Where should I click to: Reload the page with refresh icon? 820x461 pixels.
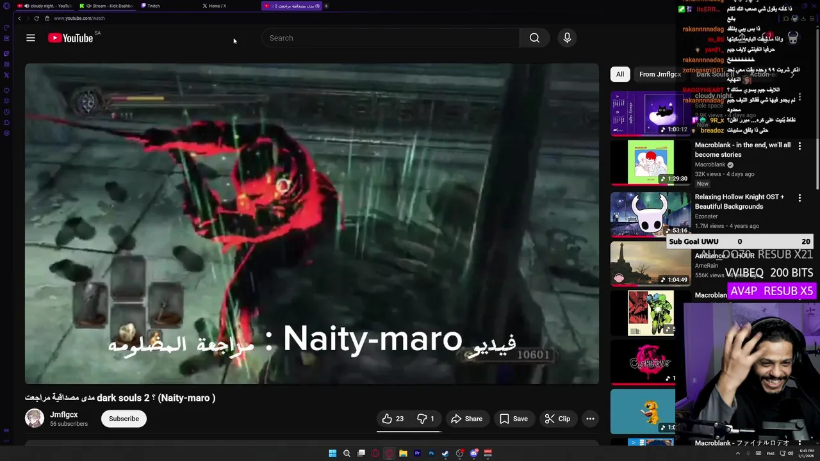click(37, 18)
